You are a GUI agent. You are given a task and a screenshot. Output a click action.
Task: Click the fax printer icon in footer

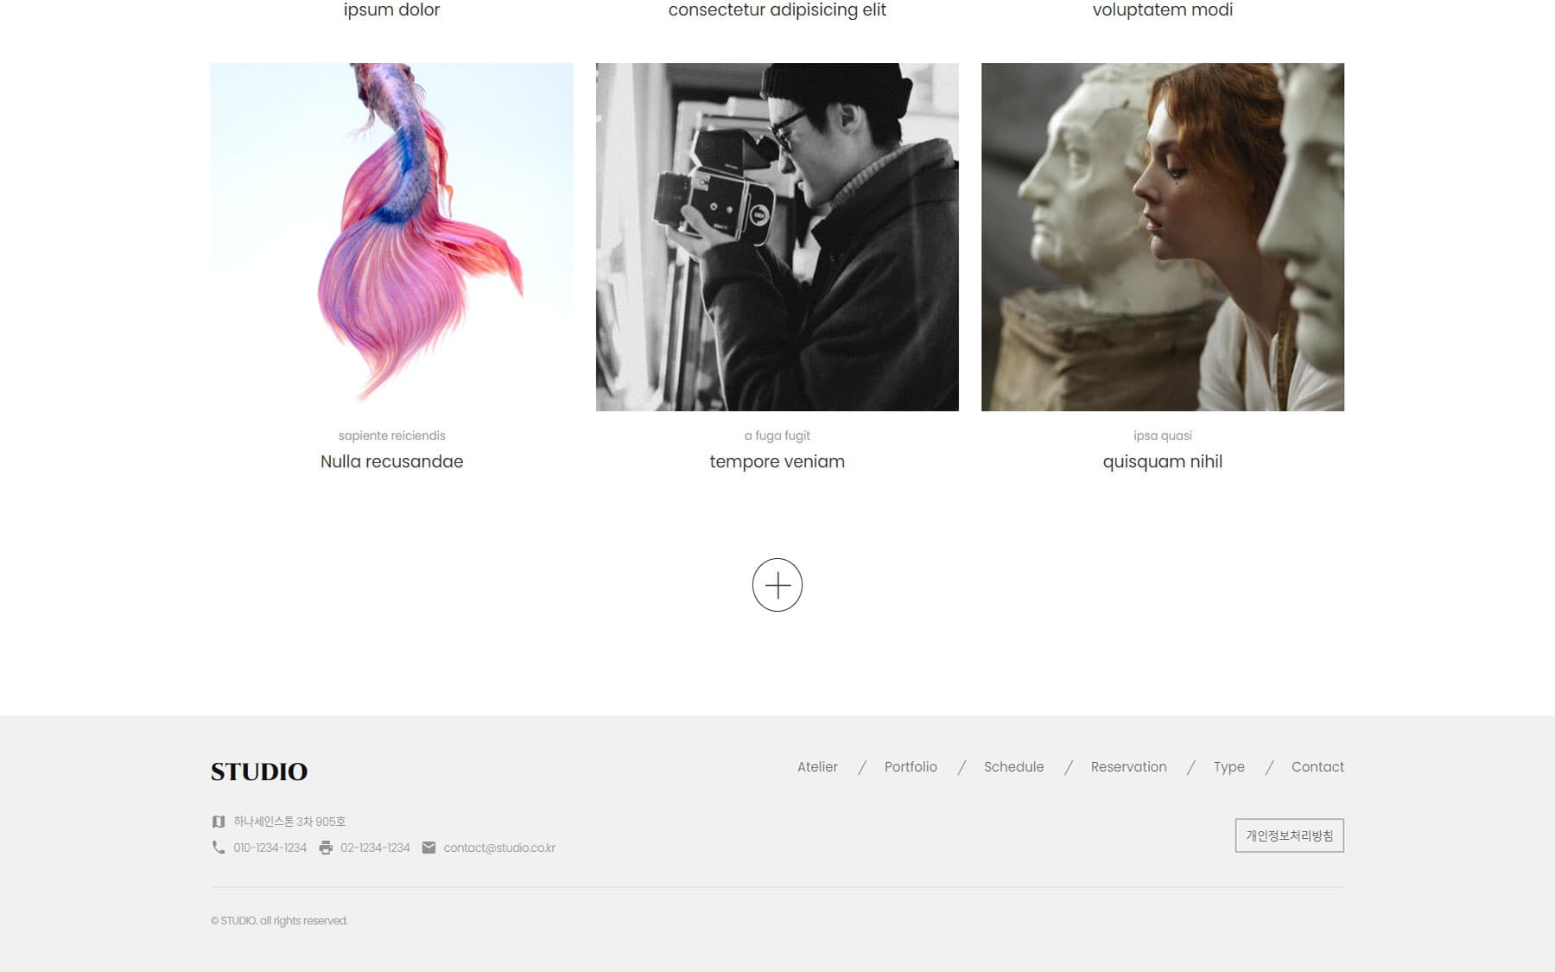pos(326,848)
